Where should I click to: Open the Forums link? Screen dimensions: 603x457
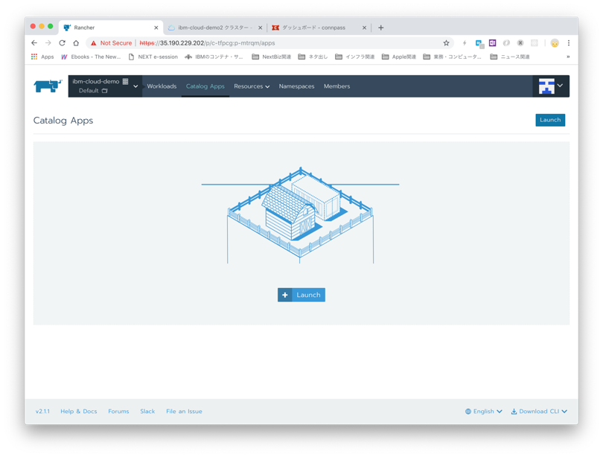[x=118, y=412]
